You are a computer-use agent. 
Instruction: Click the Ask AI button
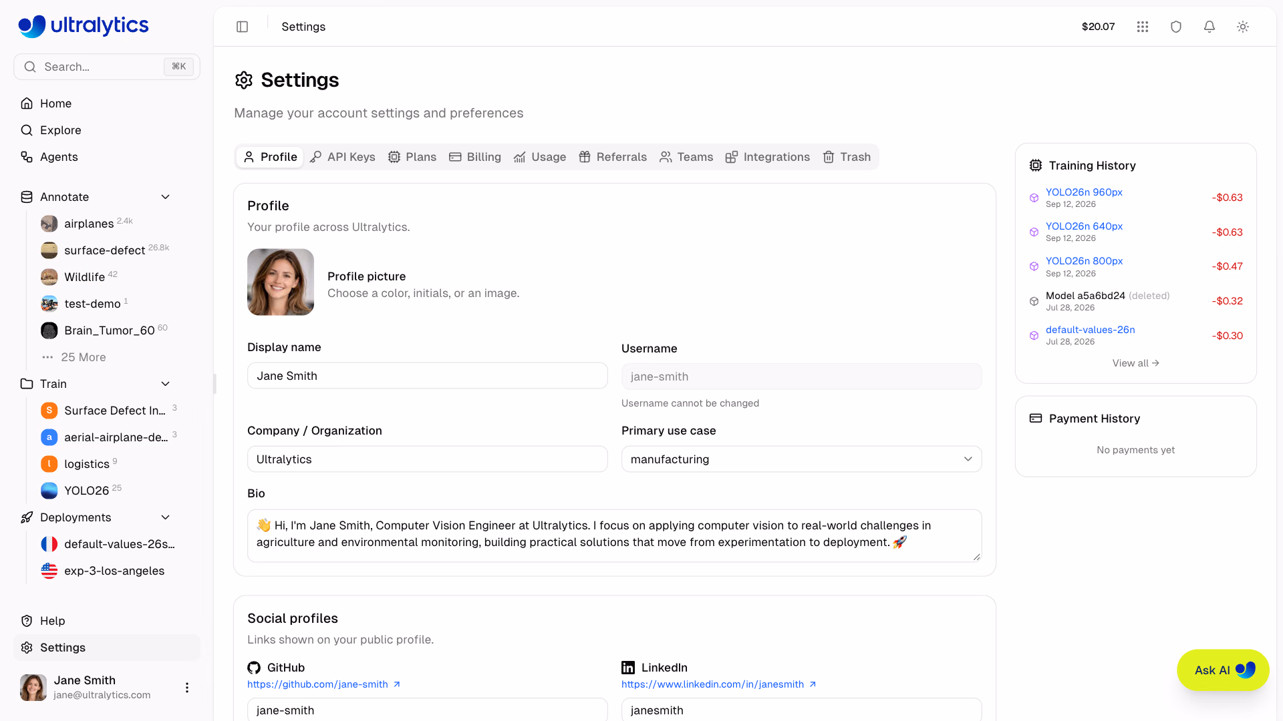pos(1223,670)
